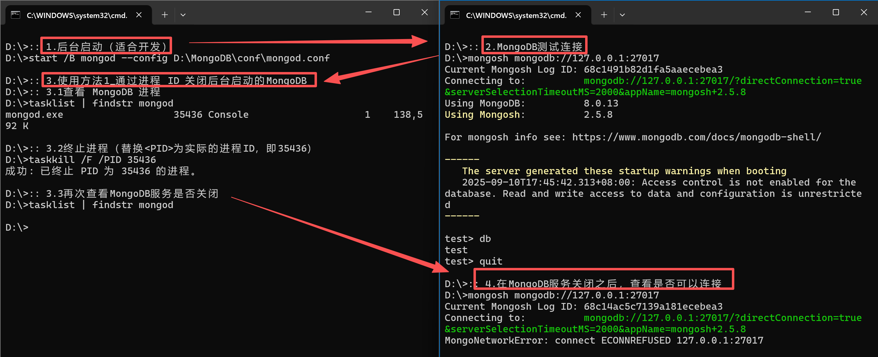The width and height of the screenshot is (878, 357).
Task: Open a new tab in the left terminal
Action: click(x=165, y=15)
